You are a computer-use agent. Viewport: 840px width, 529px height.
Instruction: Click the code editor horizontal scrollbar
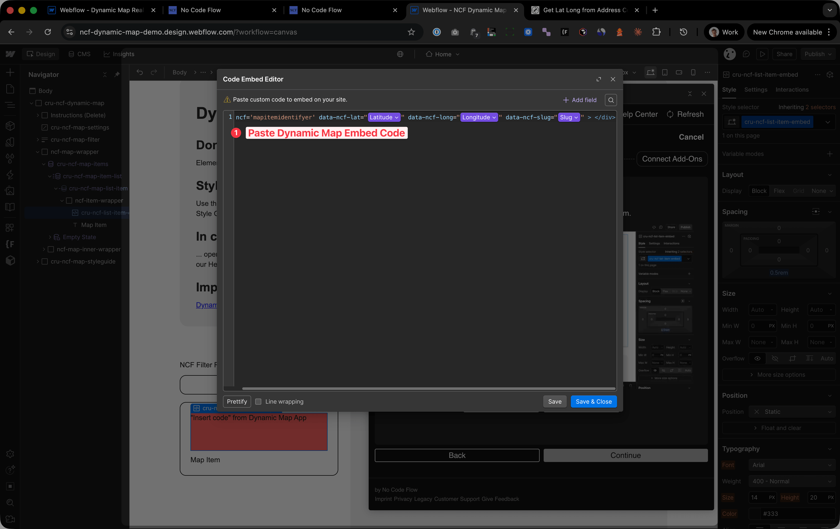click(429, 388)
